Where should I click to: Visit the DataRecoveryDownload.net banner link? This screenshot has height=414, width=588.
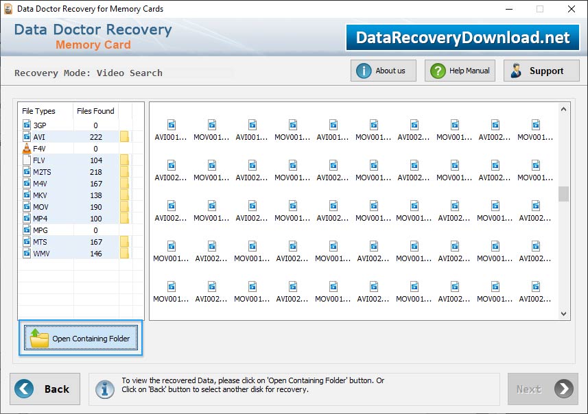[462, 38]
